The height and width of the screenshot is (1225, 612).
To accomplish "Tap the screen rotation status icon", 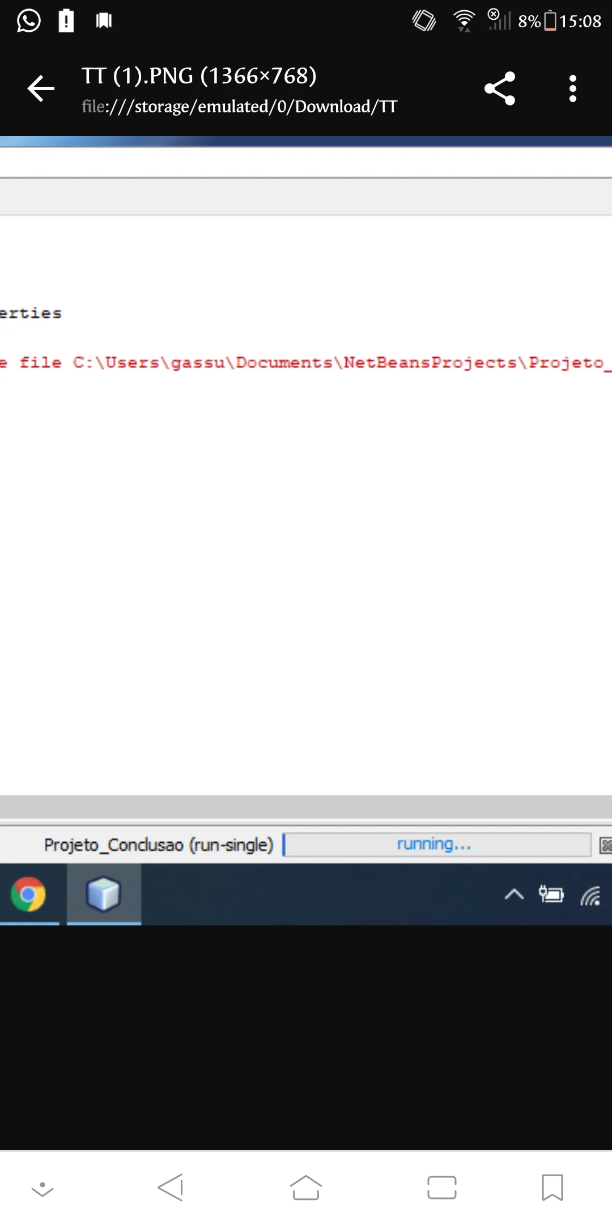I will click(x=424, y=21).
